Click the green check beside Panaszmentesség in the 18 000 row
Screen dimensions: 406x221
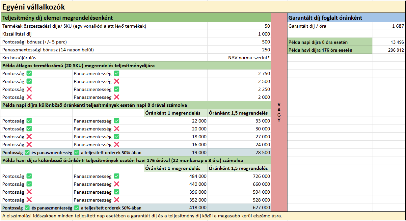[116, 137]
